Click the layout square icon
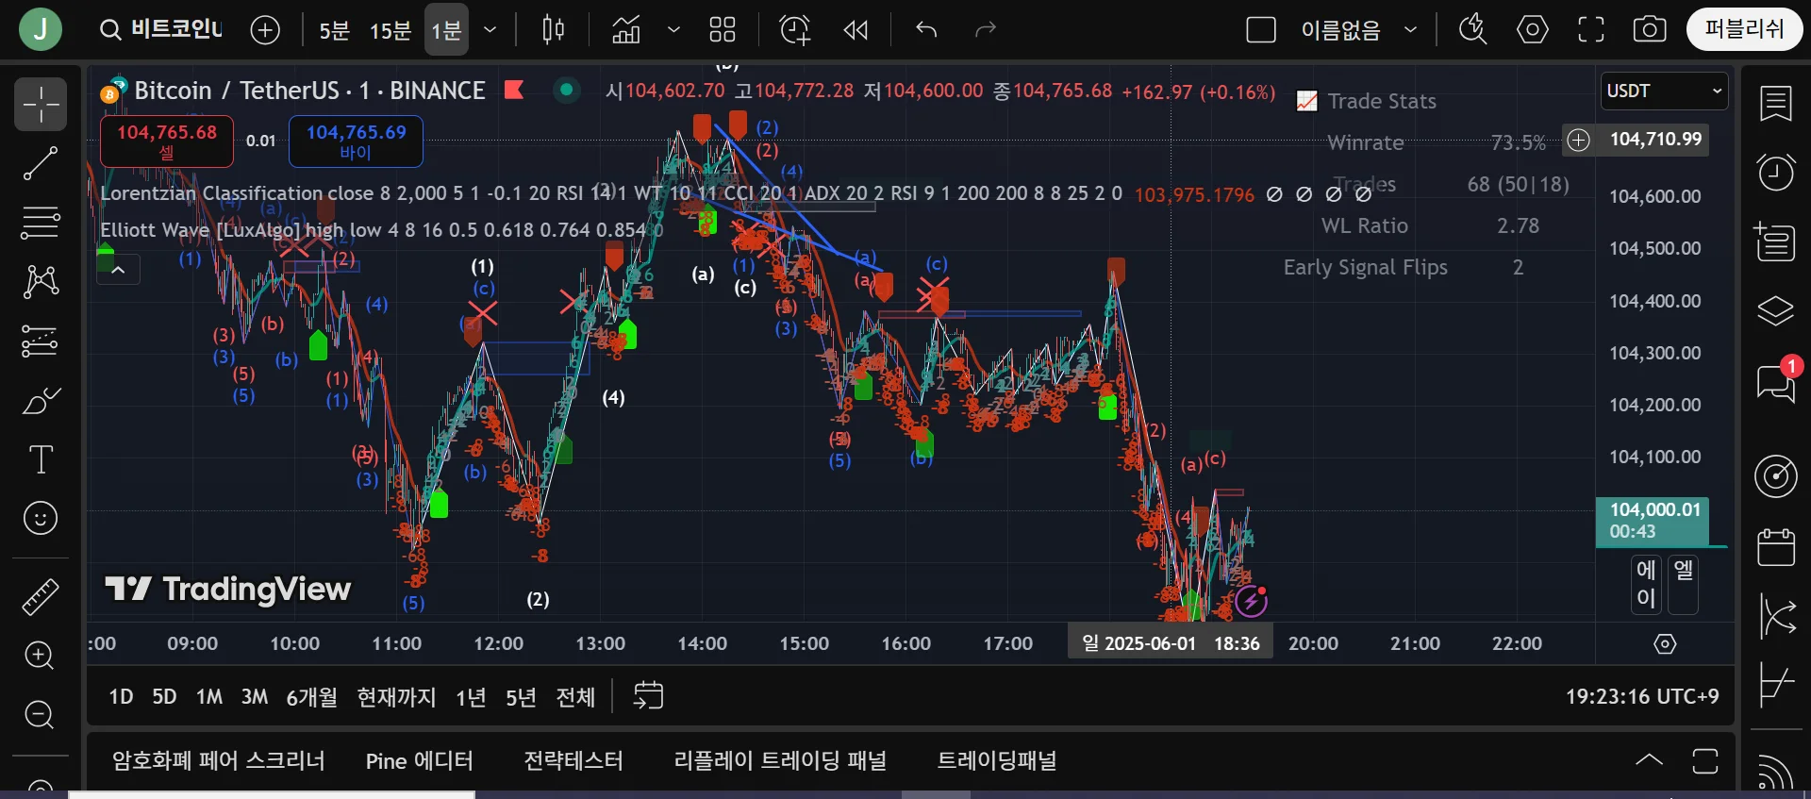The height and width of the screenshot is (799, 1811). [x=1260, y=30]
